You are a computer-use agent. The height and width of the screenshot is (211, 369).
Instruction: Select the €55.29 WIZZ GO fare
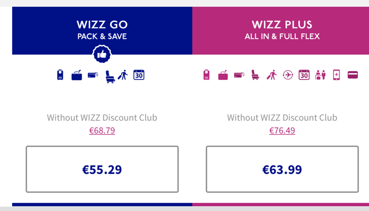[x=102, y=169]
